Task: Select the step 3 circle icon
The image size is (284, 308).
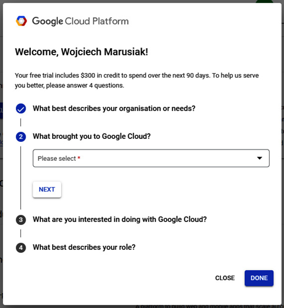Action: click(x=21, y=220)
